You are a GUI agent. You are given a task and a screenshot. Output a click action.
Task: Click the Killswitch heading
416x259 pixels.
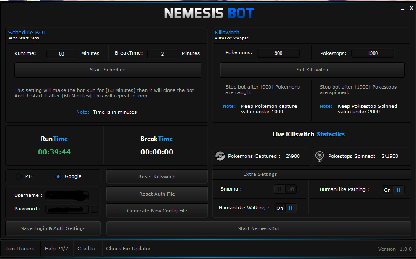point(227,33)
